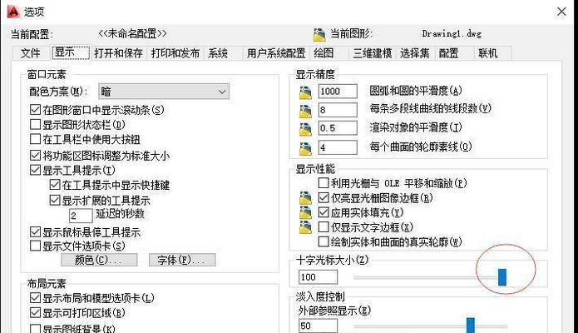Image resolution: width=578 pixels, height=333 pixels.
Task: Enable 显示文件选项卡 checkbox
Action: click(x=35, y=246)
